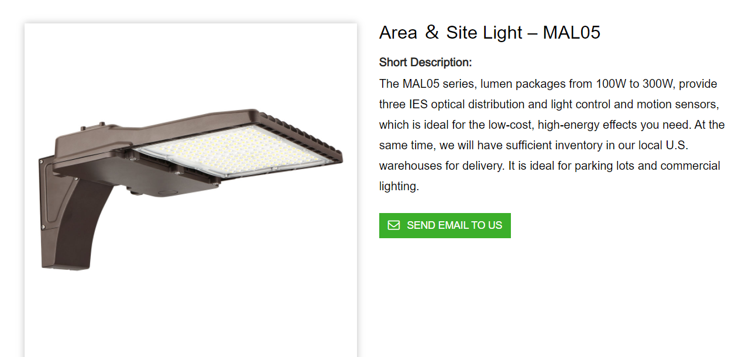Image resolution: width=745 pixels, height=357 pixels.
Task: Click the word 'lighting.' ending the description
Action: point(399,186)
